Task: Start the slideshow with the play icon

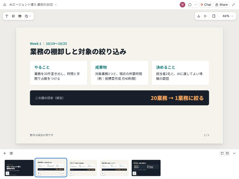Action: click(x=205, y=16)
